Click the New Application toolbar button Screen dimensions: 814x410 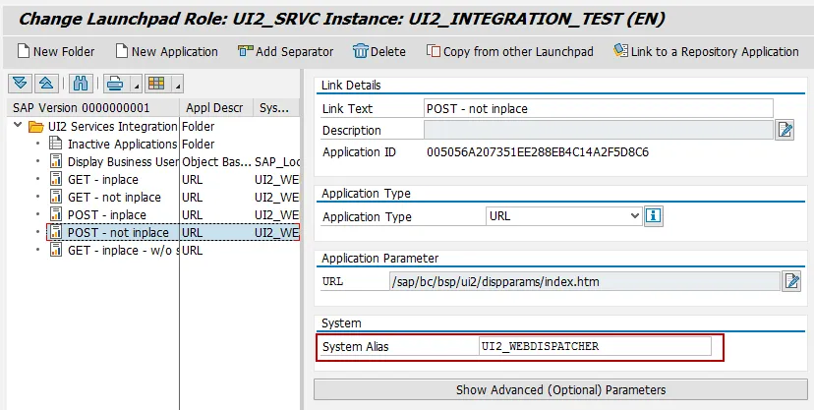(167, 51)
